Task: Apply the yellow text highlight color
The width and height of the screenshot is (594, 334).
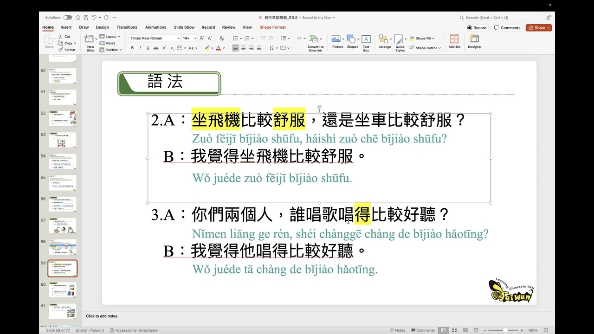Action: 207,48
